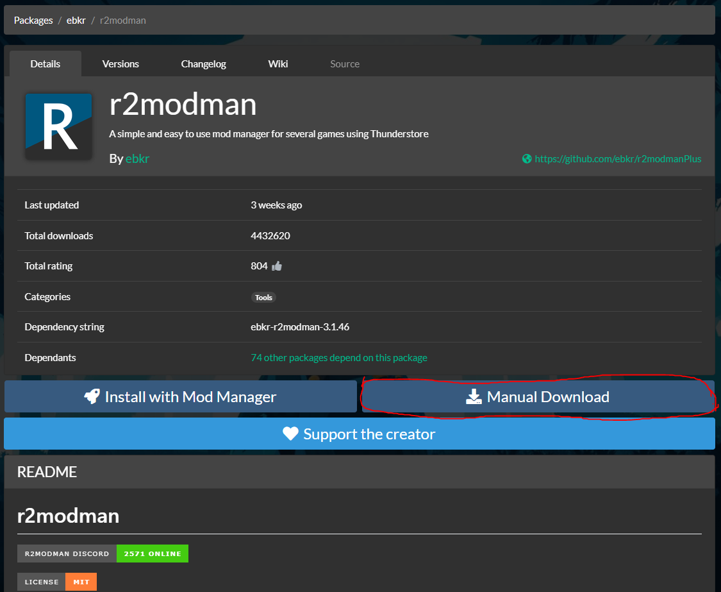Image resolution: width=721 pixels, height=592 pixels.
Task: Click the download tray icon on Manual Download
Action: [x=474, y=396]
